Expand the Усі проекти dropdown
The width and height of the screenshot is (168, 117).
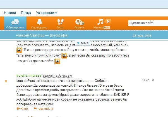(47, 13)
